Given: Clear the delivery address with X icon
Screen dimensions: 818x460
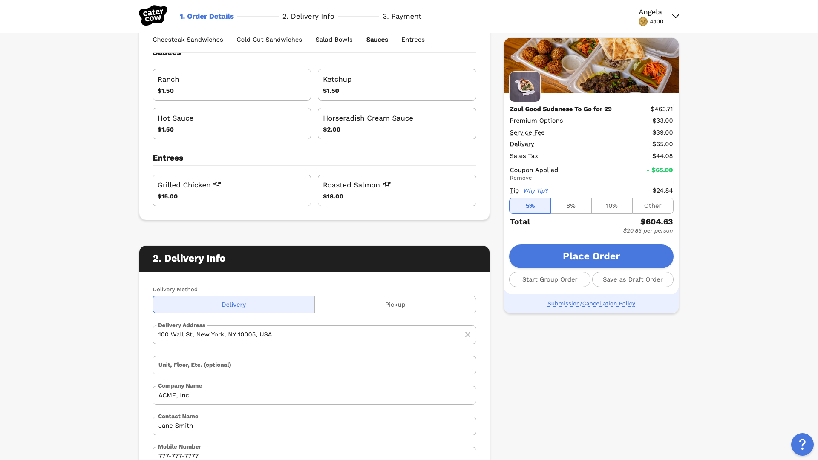Looking at the screenshot, I should pyautogui.click(x=468, y=335).
